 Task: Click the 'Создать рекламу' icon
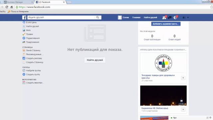[x=24, y=58]
